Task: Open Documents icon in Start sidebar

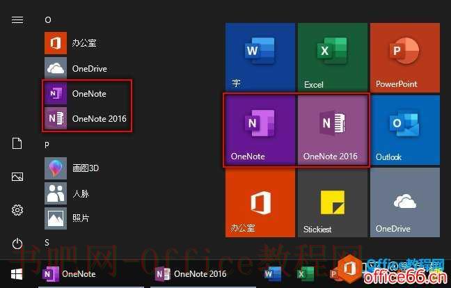Action: (x=17, y=143)
